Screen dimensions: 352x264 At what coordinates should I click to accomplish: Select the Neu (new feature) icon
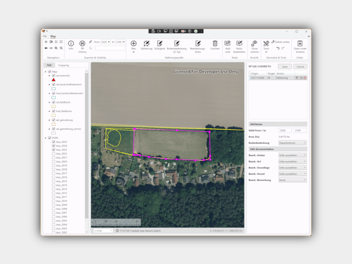click(134, 43)
